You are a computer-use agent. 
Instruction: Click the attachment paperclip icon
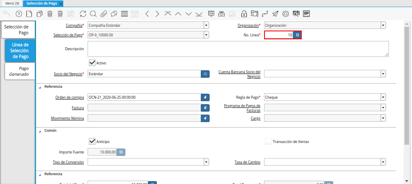104,14
